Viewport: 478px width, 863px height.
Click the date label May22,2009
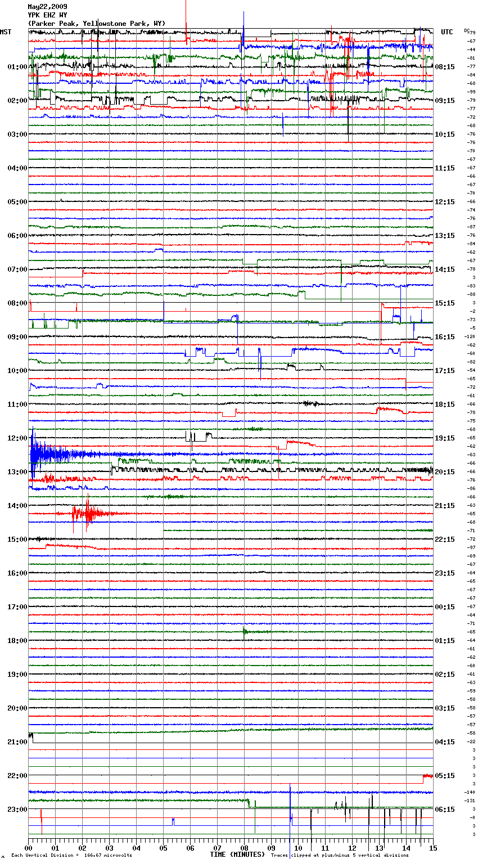point(47,7)
